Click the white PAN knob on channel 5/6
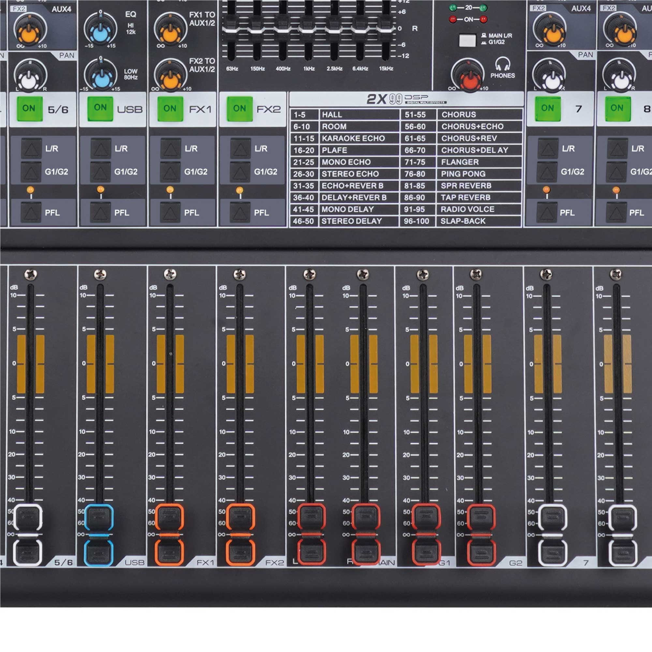Screen dimensions: 652x652 pos(29,80)
